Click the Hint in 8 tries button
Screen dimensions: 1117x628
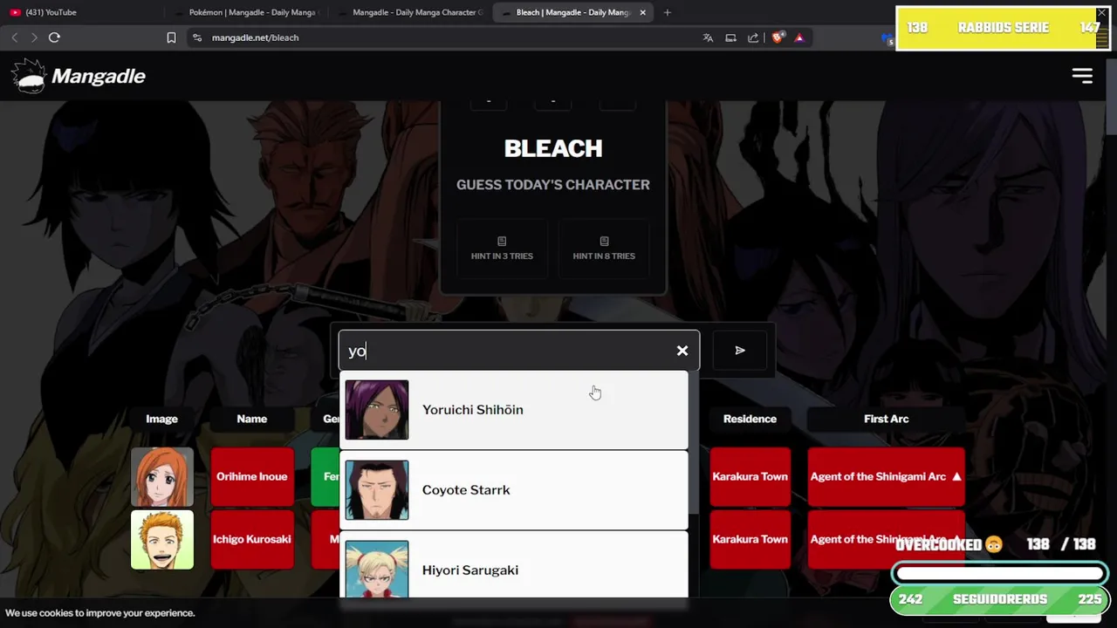click(x=604, y=249)
